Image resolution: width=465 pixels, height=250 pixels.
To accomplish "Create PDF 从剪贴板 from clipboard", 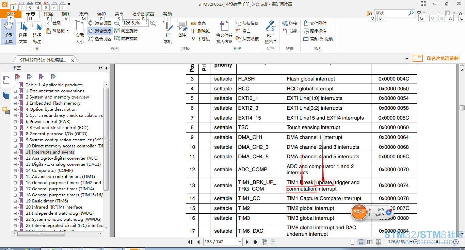I will click(x=247, y=39).
